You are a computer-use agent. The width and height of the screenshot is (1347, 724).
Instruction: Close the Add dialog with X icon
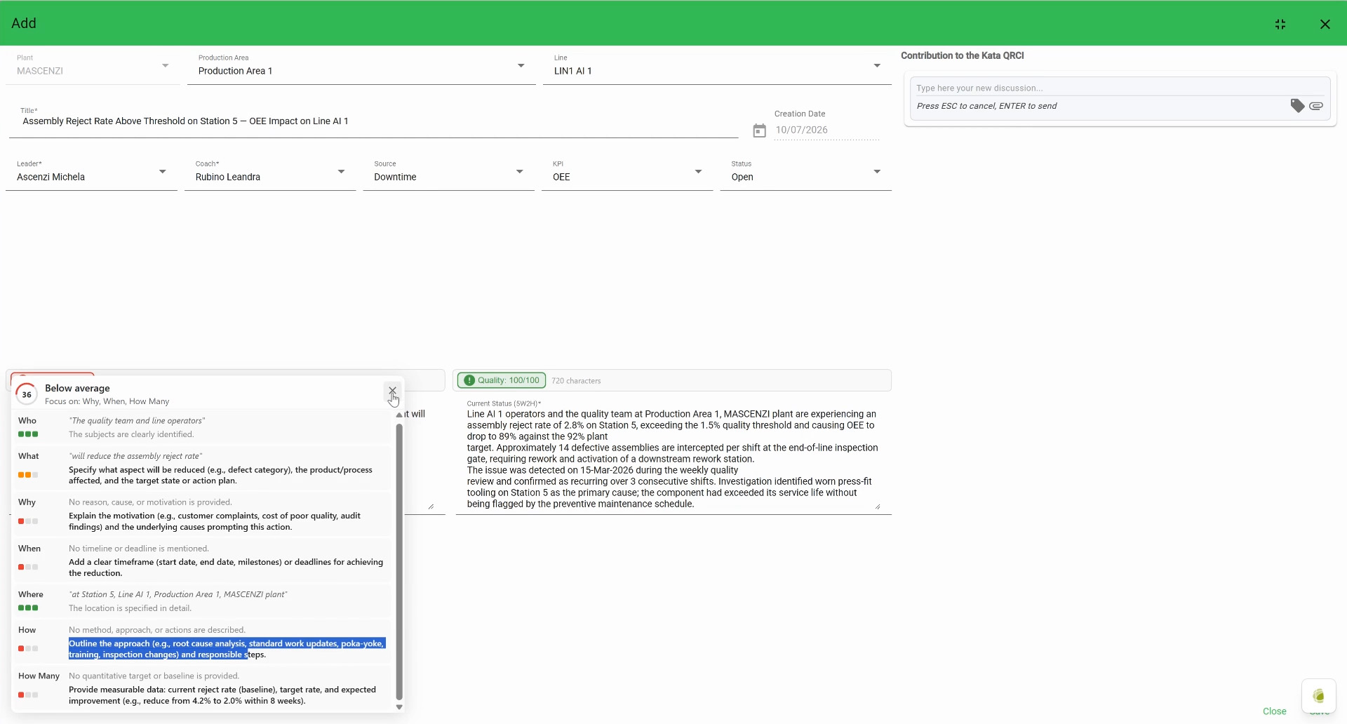pyautogui.click(x=1325, y=25)
